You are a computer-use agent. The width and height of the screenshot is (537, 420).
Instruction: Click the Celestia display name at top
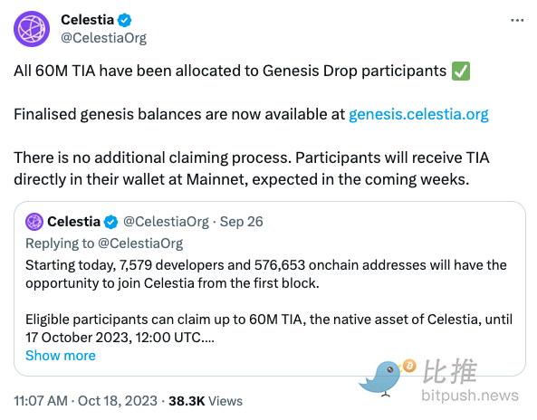coord(87,20)
